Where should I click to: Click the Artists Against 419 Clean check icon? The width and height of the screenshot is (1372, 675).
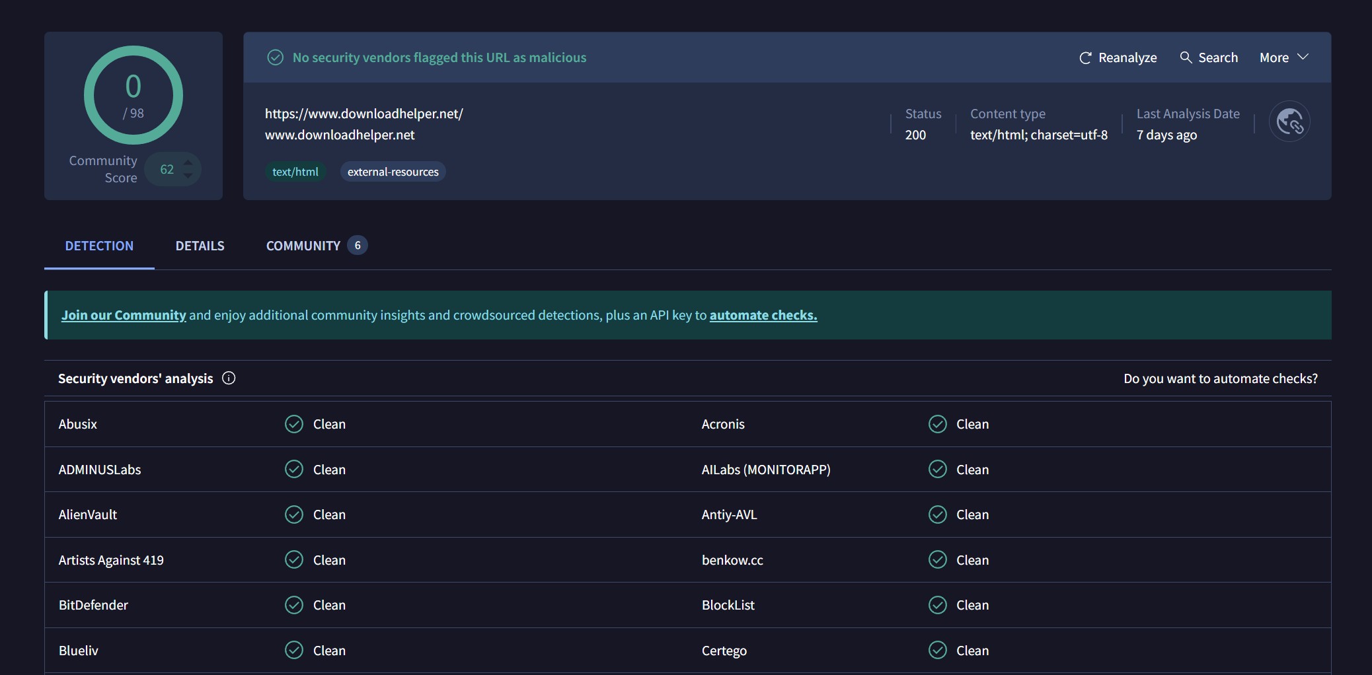[294, 559]
